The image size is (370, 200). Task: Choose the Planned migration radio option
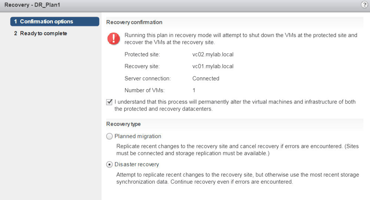109,136
